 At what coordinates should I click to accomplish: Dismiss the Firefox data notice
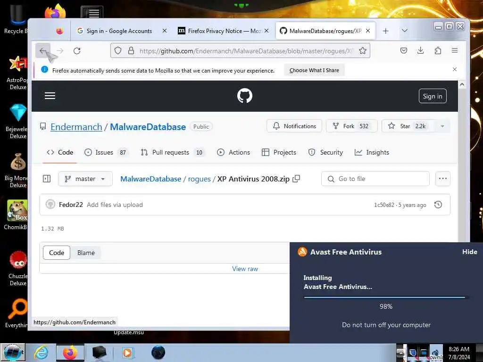point(455,70)
